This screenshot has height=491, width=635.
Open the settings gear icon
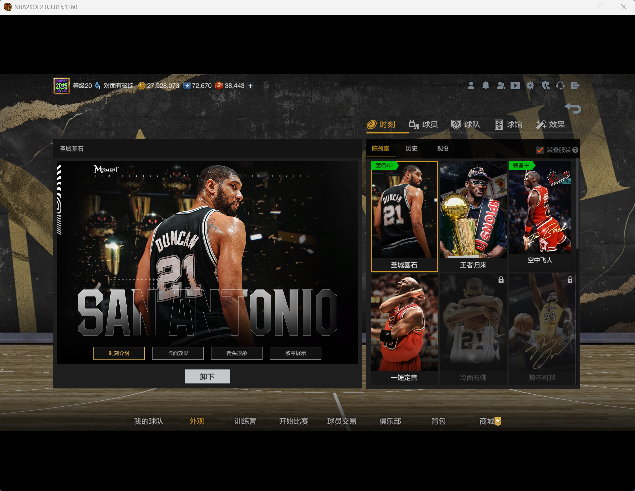[x=530, y=86]
